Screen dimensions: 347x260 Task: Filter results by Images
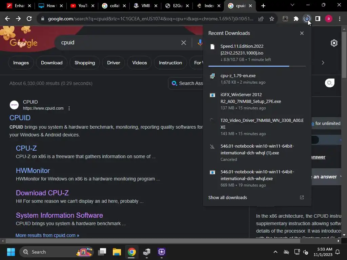pyautogui.click(x=21, y=63)
